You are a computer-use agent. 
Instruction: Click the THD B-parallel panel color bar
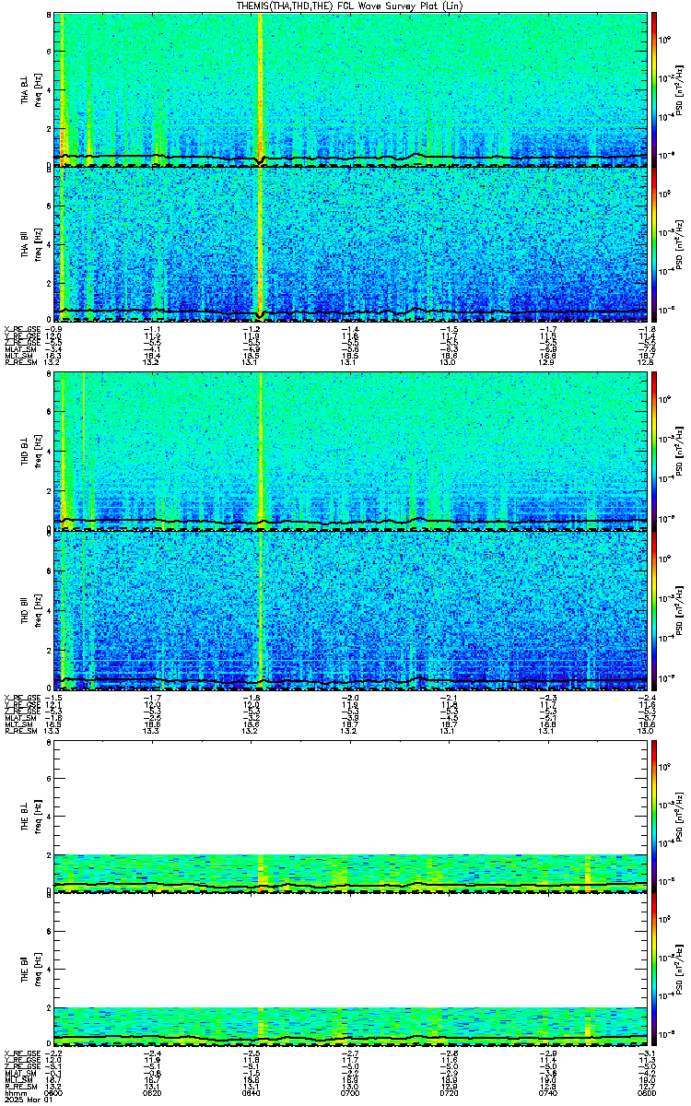tap(654, 611)
